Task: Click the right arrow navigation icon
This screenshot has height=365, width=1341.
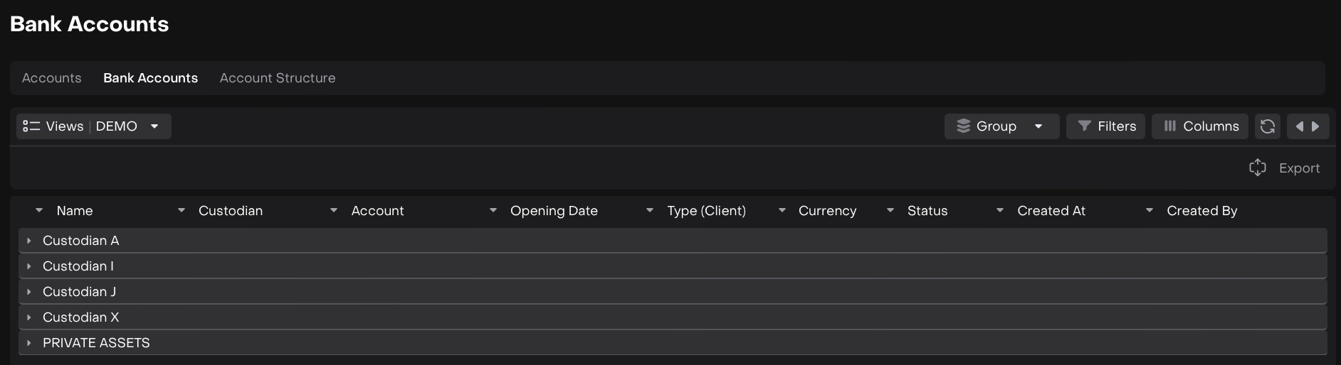Action: click(1315, 126)
